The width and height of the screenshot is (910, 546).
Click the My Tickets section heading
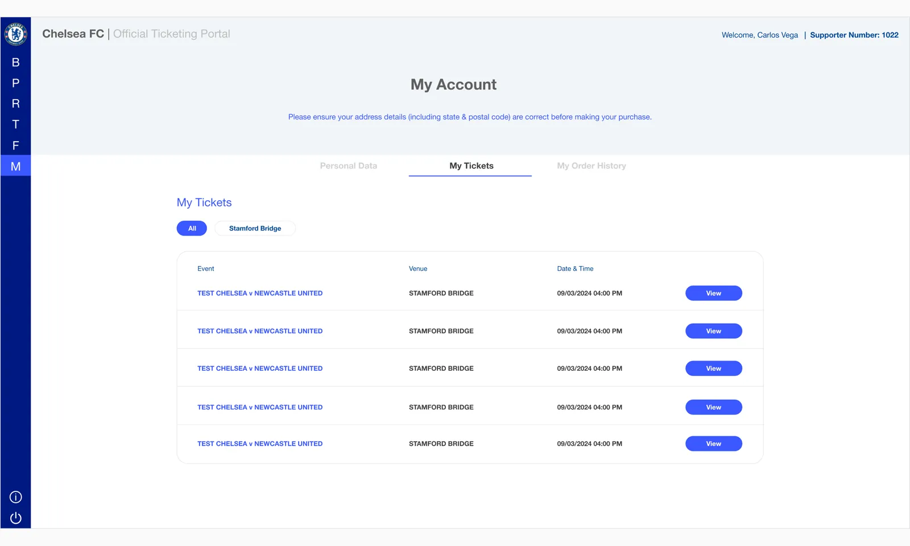204,202
